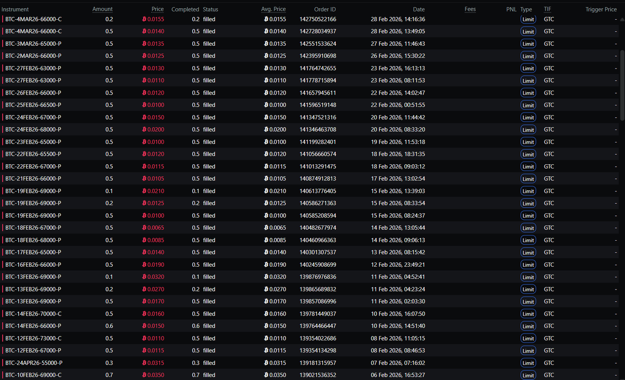The height and width of the screenshot is (380, 625).
Task: Open instrument BTC-3MAR26-65000-P
Action: (33, 44)
